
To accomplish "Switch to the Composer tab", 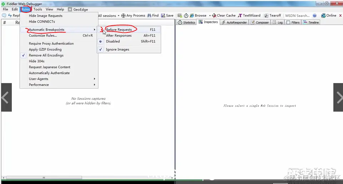I will click(x=260, y=22).
